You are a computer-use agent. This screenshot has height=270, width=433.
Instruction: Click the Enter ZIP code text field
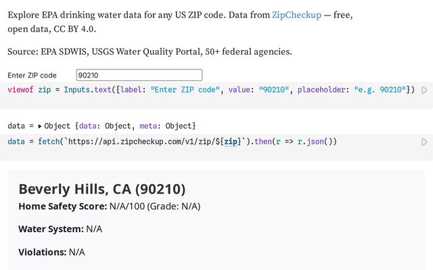(139, 75)
